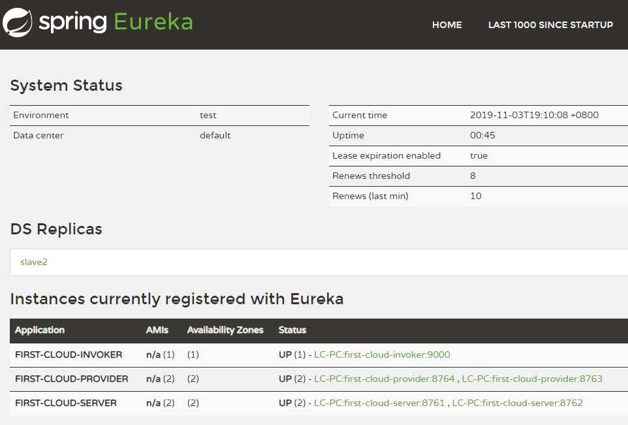Image resolution: width=628 pixels, height=425 pixels.
Task: Select the FIRST-CLOUD-INVOKER application cell
Action: 69,354
